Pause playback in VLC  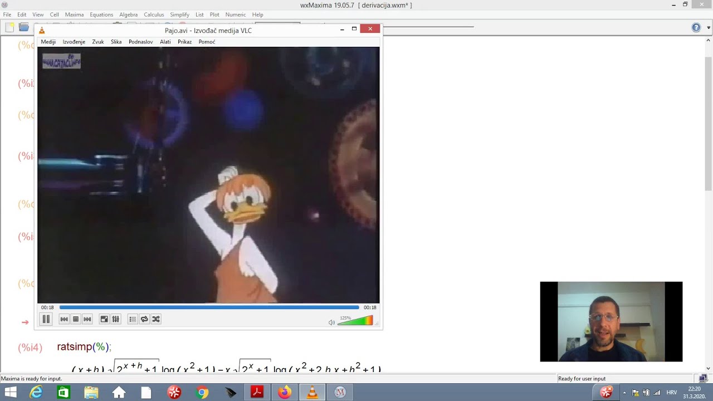[46, 319]
